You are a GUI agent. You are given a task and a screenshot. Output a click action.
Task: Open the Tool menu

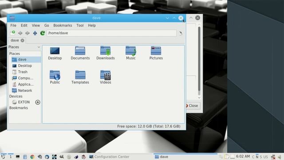[80, 25]
